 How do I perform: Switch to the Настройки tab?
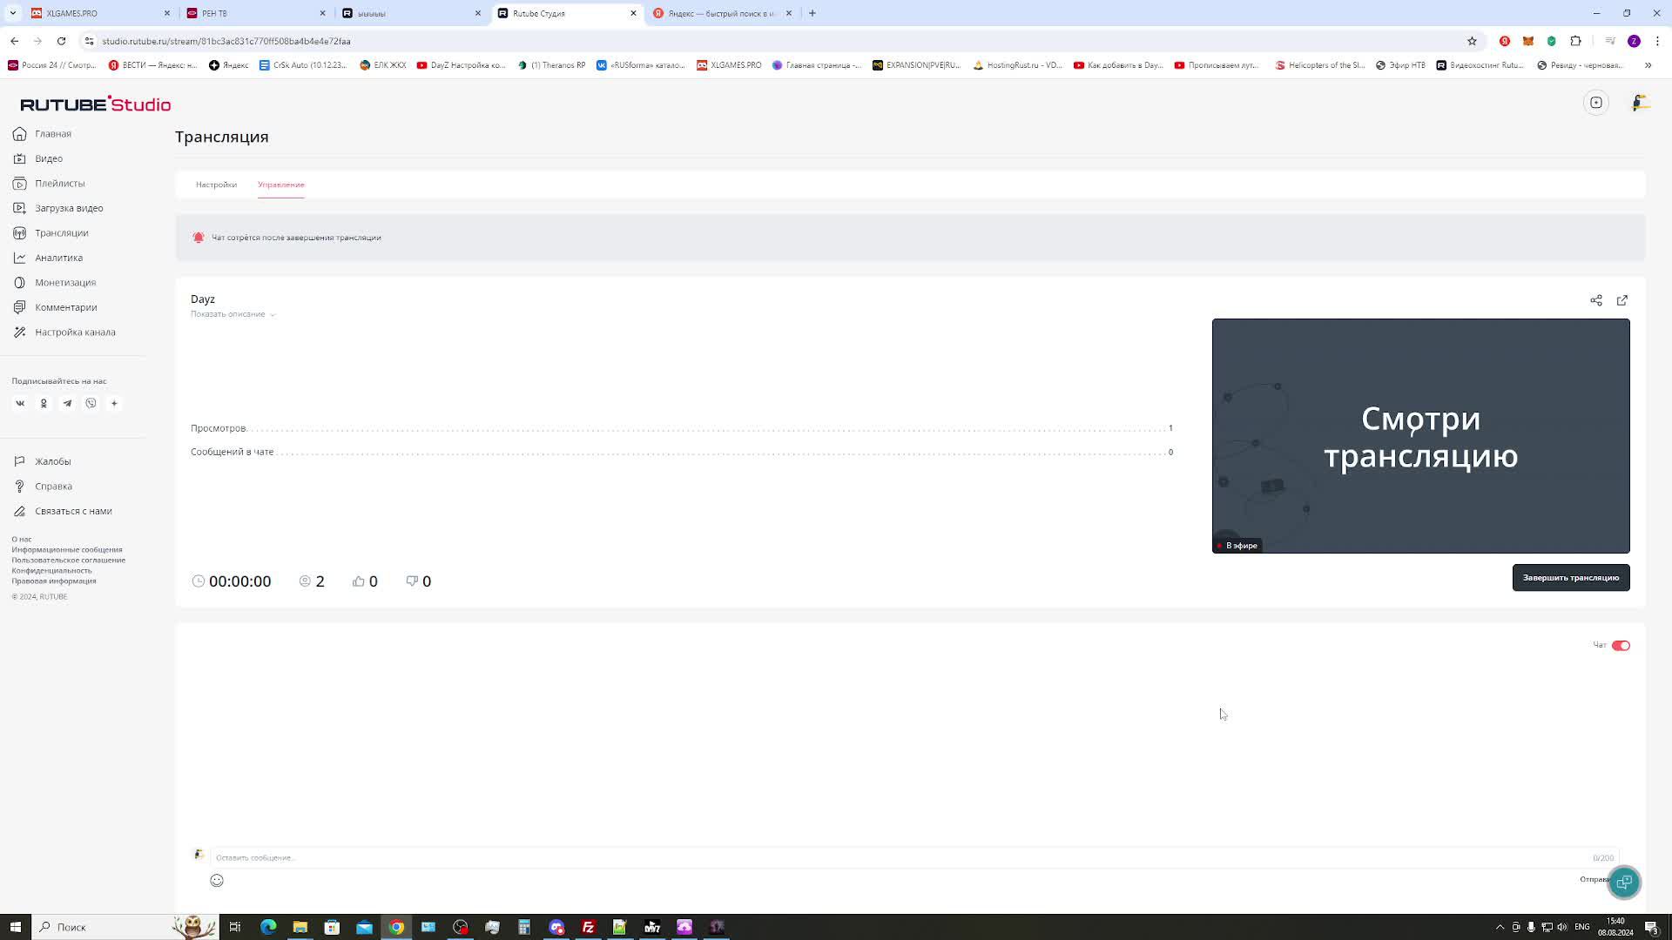pos(216,185)
